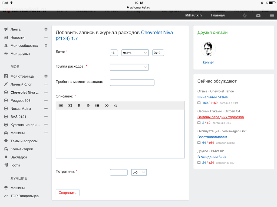The width and height of the screenshot is (277, 207).
Task: Open В ожидании 6ки) discussion
Action: [212, 157]
